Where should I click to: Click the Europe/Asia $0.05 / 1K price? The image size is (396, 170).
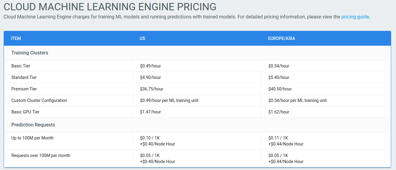[278, 155]
